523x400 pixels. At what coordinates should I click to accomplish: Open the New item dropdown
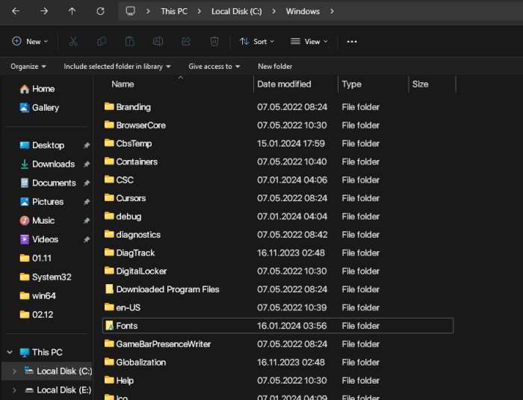(31, 41)
